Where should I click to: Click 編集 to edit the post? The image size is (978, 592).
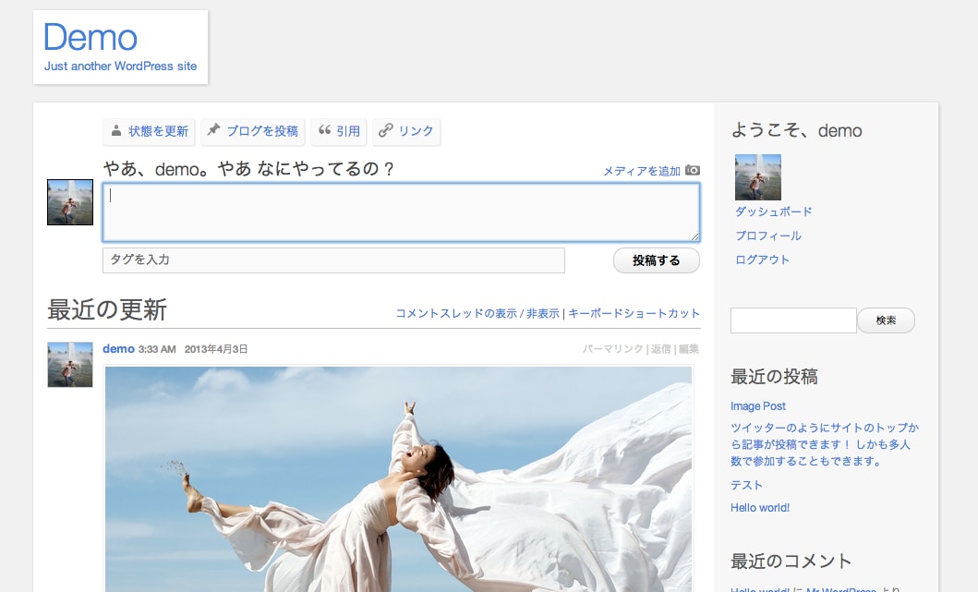point(689,349)
